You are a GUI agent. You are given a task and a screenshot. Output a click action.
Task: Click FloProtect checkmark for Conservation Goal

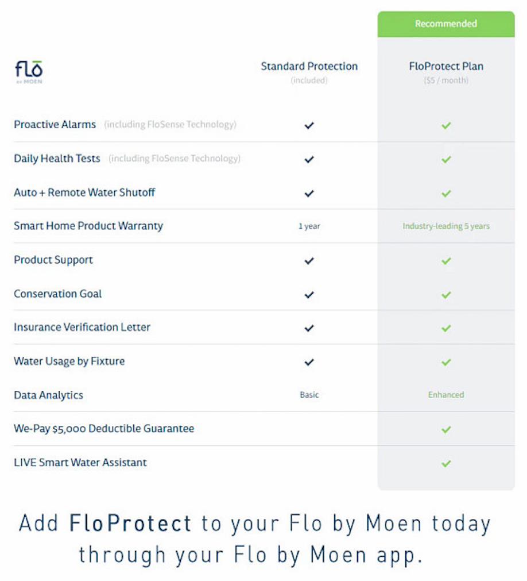click(446, 294)
